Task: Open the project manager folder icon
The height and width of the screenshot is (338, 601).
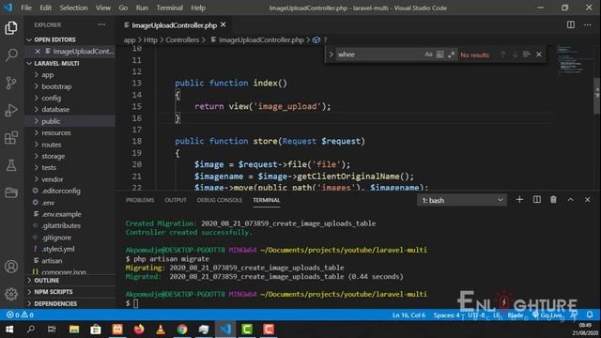Action: [11, 192]
